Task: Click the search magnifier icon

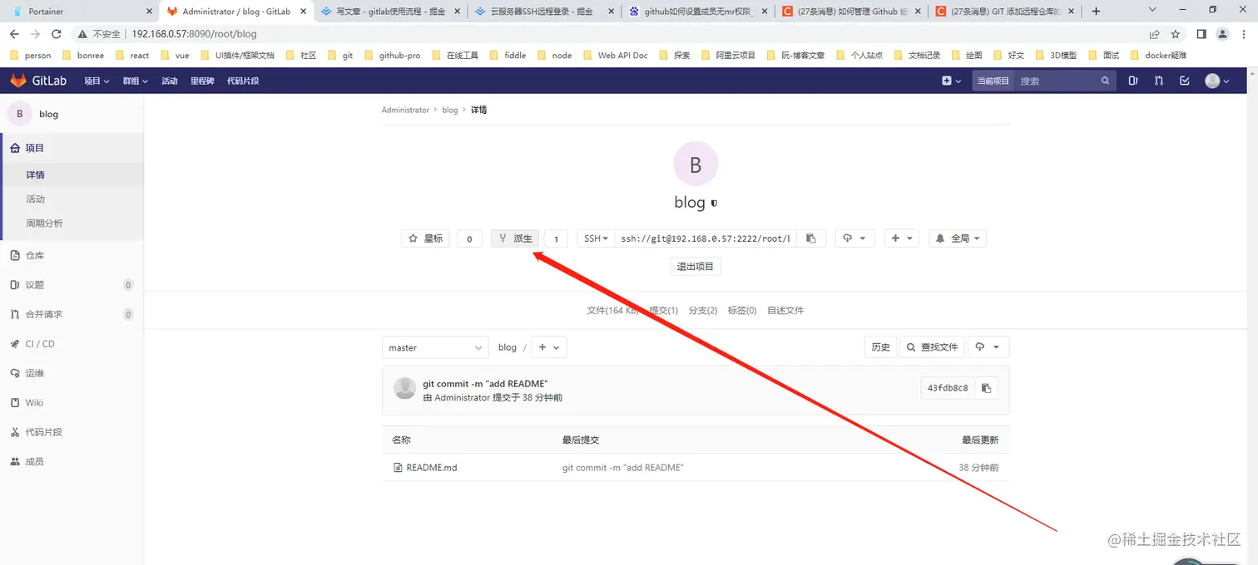Action: pyautogui.click(x=1105, y=81)
